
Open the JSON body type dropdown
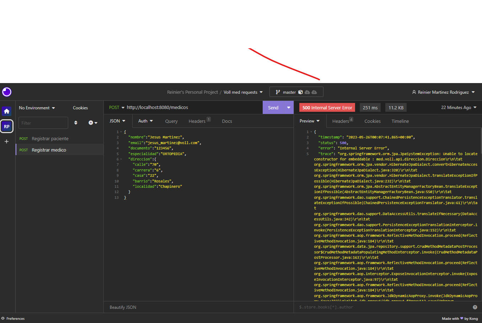(117, 121)
